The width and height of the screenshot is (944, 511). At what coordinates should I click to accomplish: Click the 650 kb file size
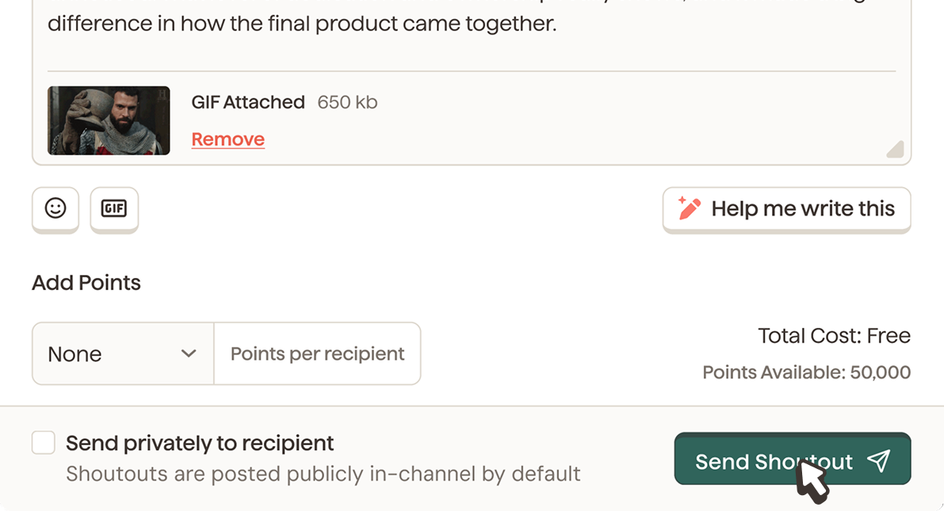(347, 102)
